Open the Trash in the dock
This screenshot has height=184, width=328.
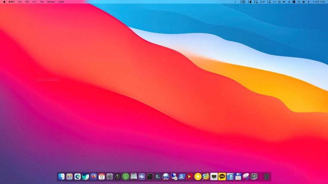click(266, 177)
